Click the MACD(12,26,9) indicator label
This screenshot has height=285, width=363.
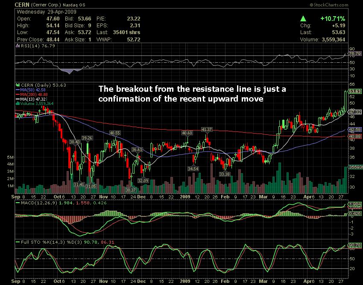point(39,203)
